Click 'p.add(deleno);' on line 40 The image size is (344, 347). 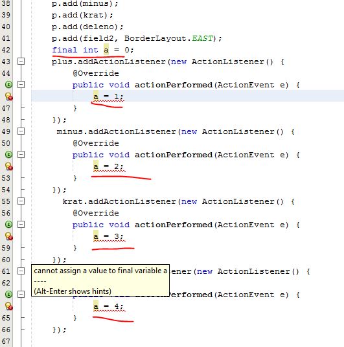coord(87,27)
